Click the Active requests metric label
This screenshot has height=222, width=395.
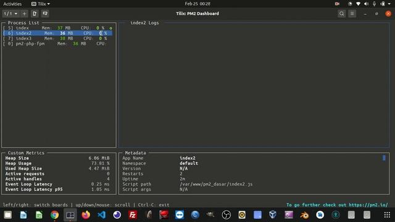point(25,174)
